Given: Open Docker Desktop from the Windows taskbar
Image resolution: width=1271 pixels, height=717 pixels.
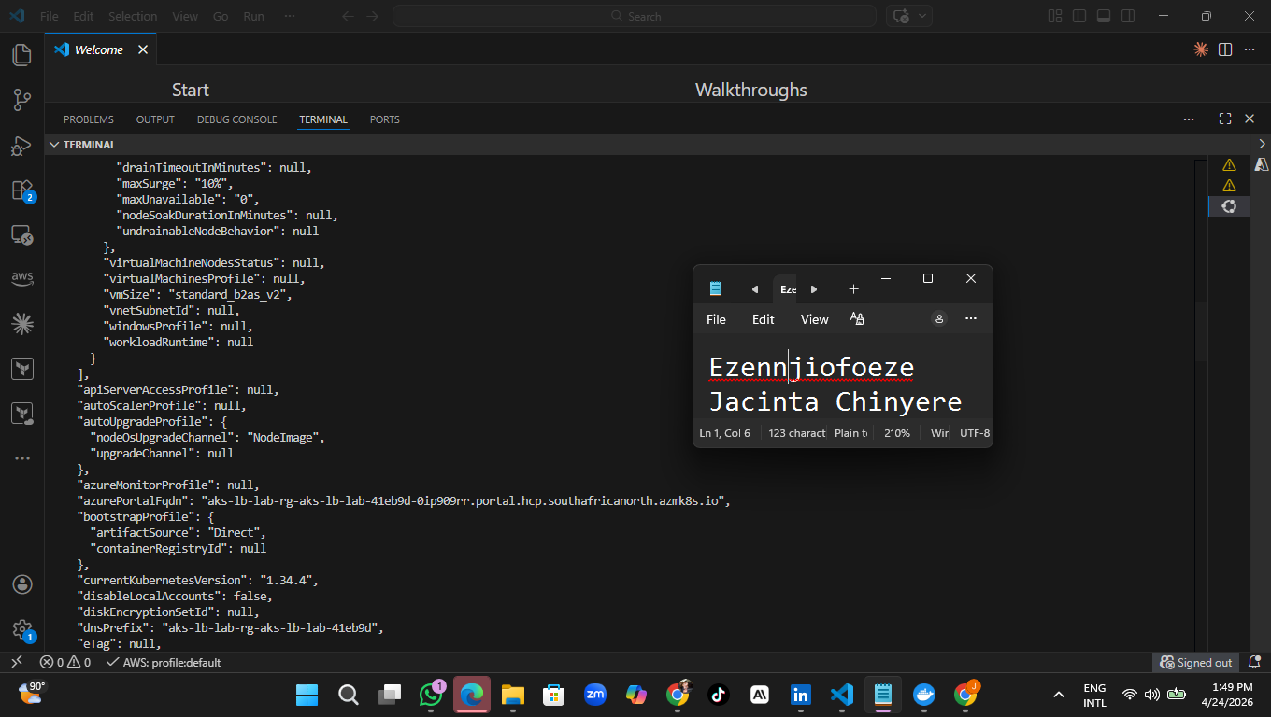Looking at the screenshot, I should 924,695.
